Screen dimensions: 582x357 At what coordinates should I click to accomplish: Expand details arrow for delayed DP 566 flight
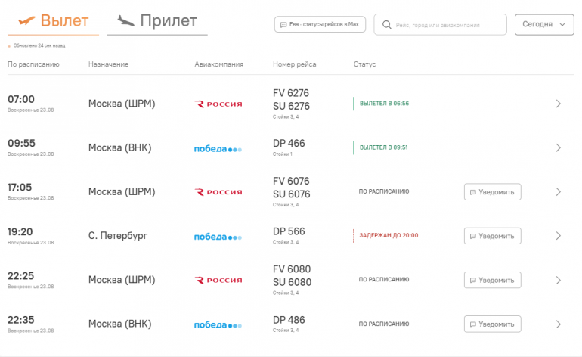click(x=559, y=236)
